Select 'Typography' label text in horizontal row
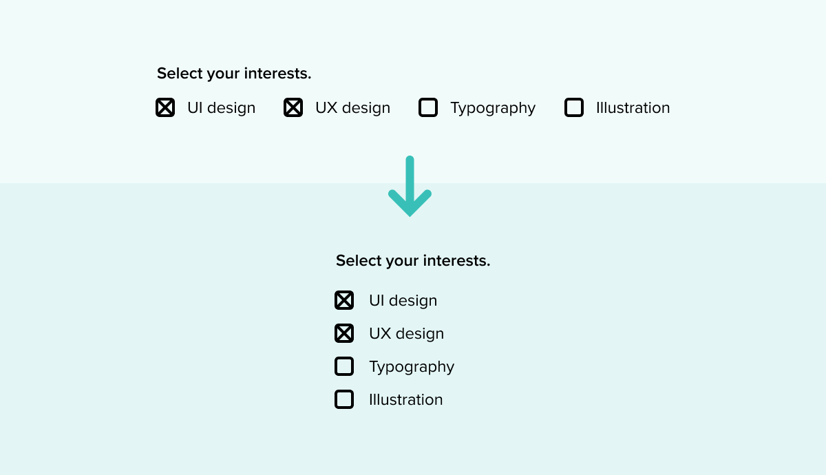This screenshot has height=475, width=826. pyautogui.click(x=493, y=109)
